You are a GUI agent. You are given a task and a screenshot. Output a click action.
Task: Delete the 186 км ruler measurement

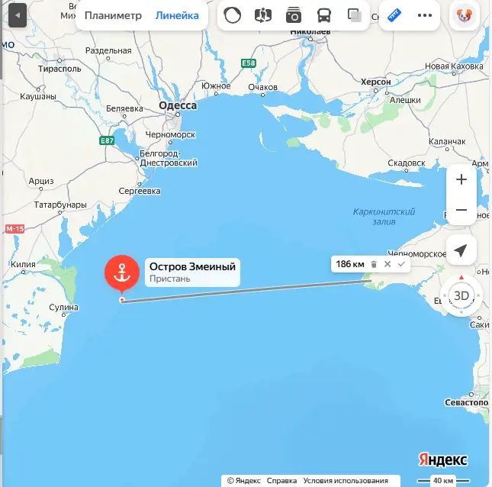(374, 264)
